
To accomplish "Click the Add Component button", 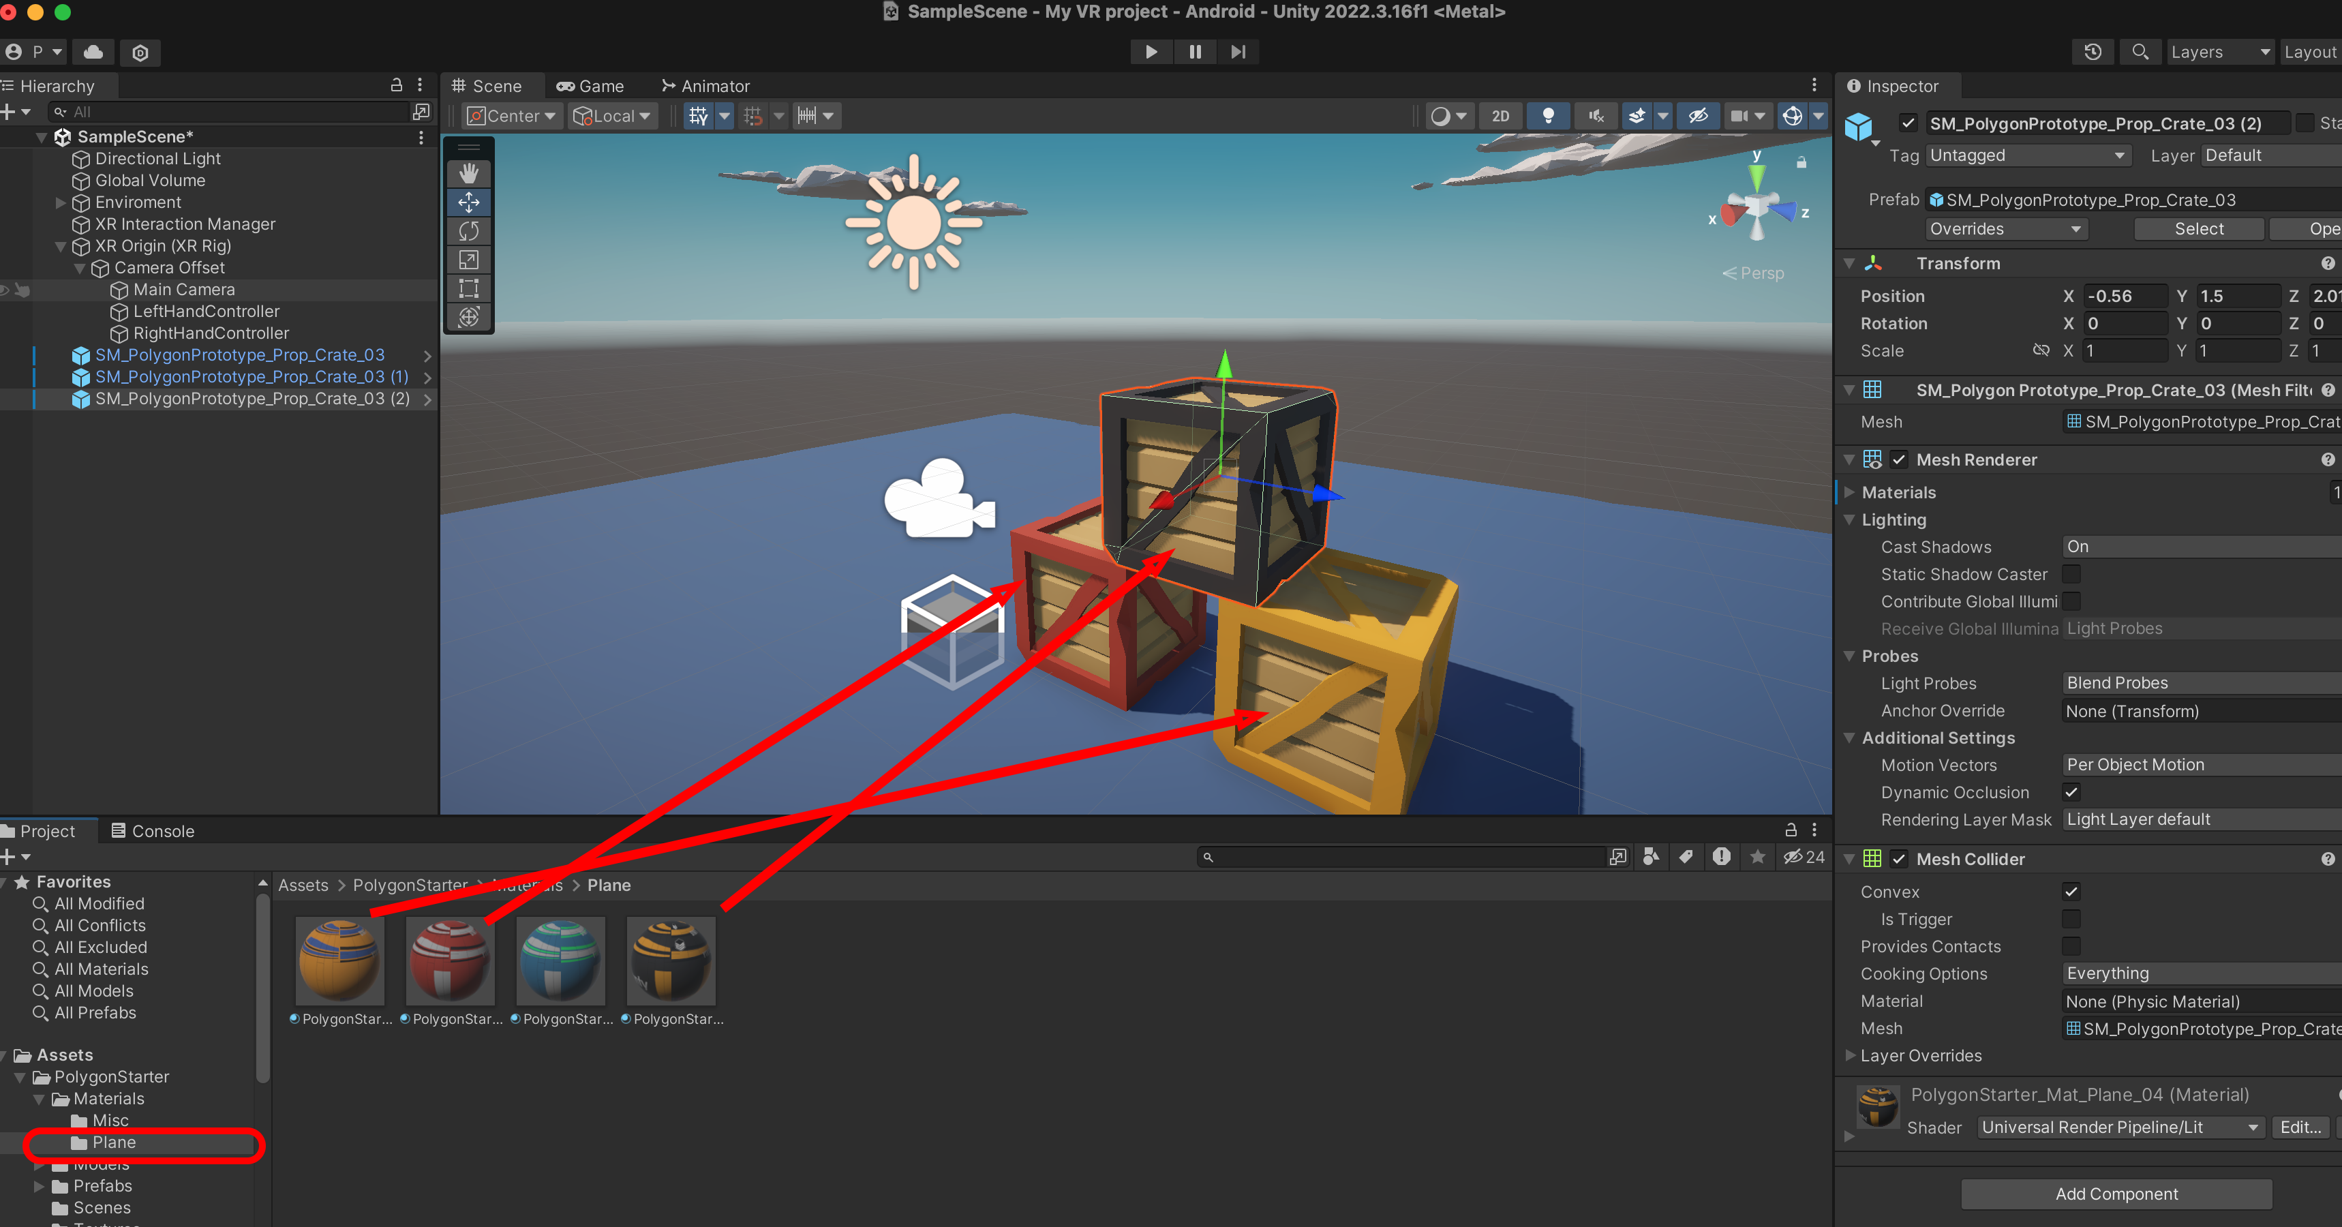I will click(x=2116, y=1194).
